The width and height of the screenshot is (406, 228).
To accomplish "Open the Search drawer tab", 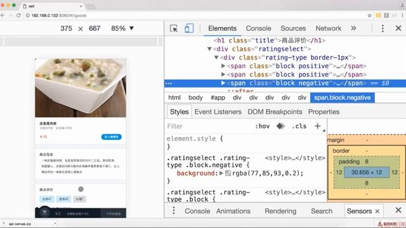I will point(322,211).
